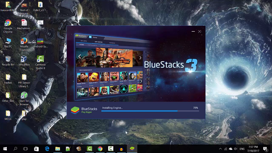Open the Odin3_v3.1 desktop file
Image resolution: width=272 pixels, height=153 pixels.
pos(40,6)
